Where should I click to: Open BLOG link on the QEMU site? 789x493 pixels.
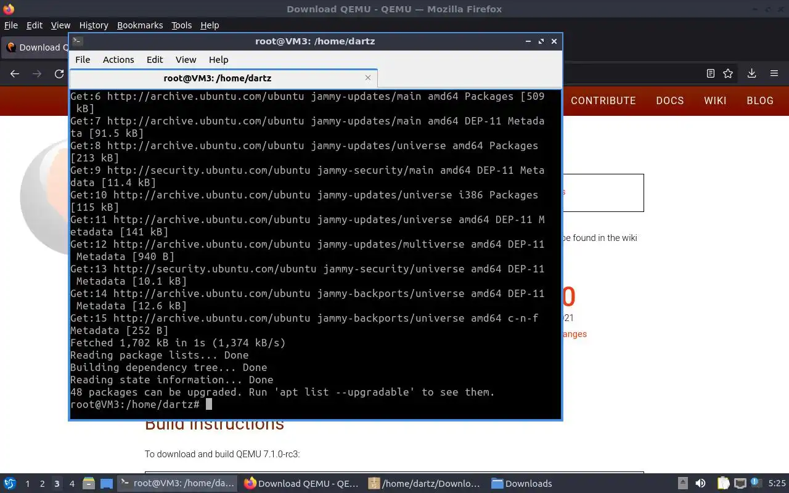point(760,100)
